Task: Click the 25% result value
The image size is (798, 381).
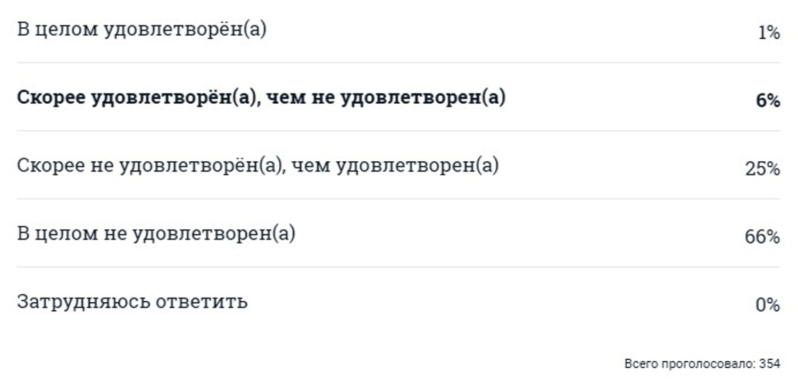Action: coord(763,169)
